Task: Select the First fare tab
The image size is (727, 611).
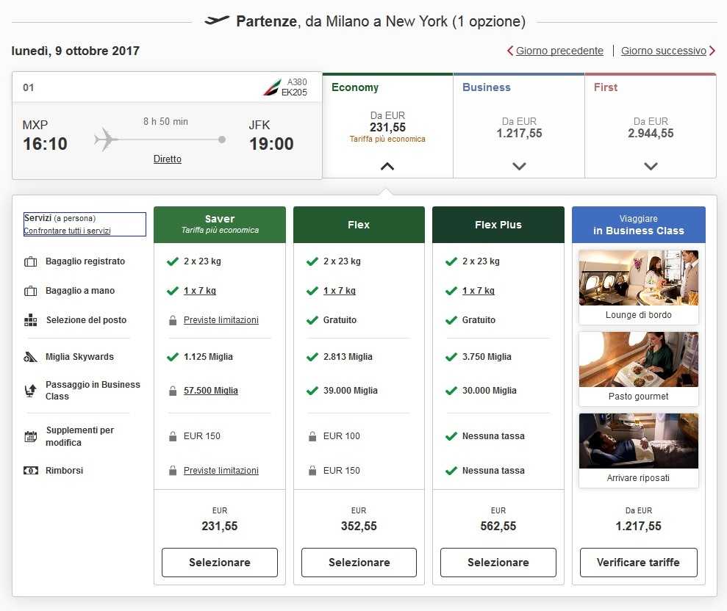Action: pos(651,125)
